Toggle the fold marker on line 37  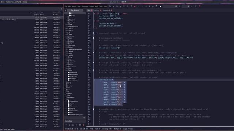click(94, 33)
